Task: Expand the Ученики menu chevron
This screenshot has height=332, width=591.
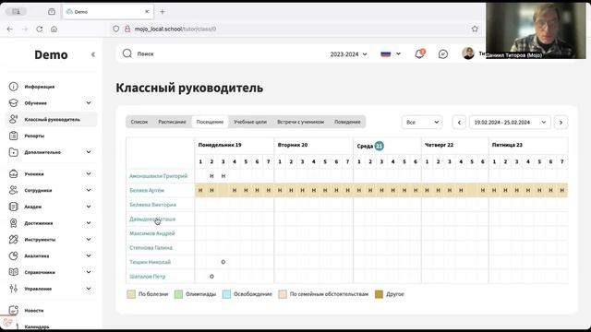Action: pyautogui.click(x=89, y=174)
